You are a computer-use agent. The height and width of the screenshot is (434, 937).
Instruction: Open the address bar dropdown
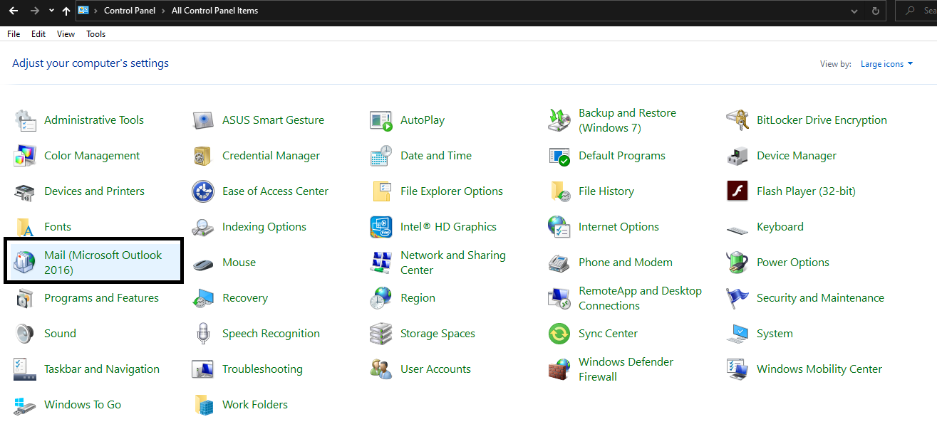pyautogui.click(x=853, y=10)
